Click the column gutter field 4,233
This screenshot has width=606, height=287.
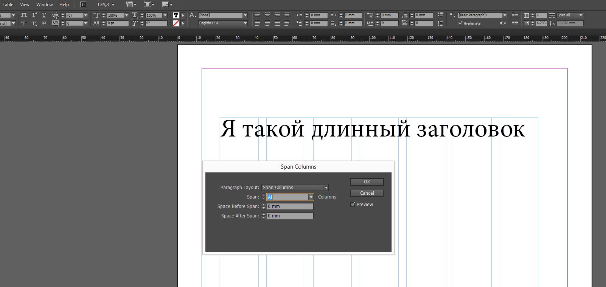pyautogui.click(x=541, y=23)
